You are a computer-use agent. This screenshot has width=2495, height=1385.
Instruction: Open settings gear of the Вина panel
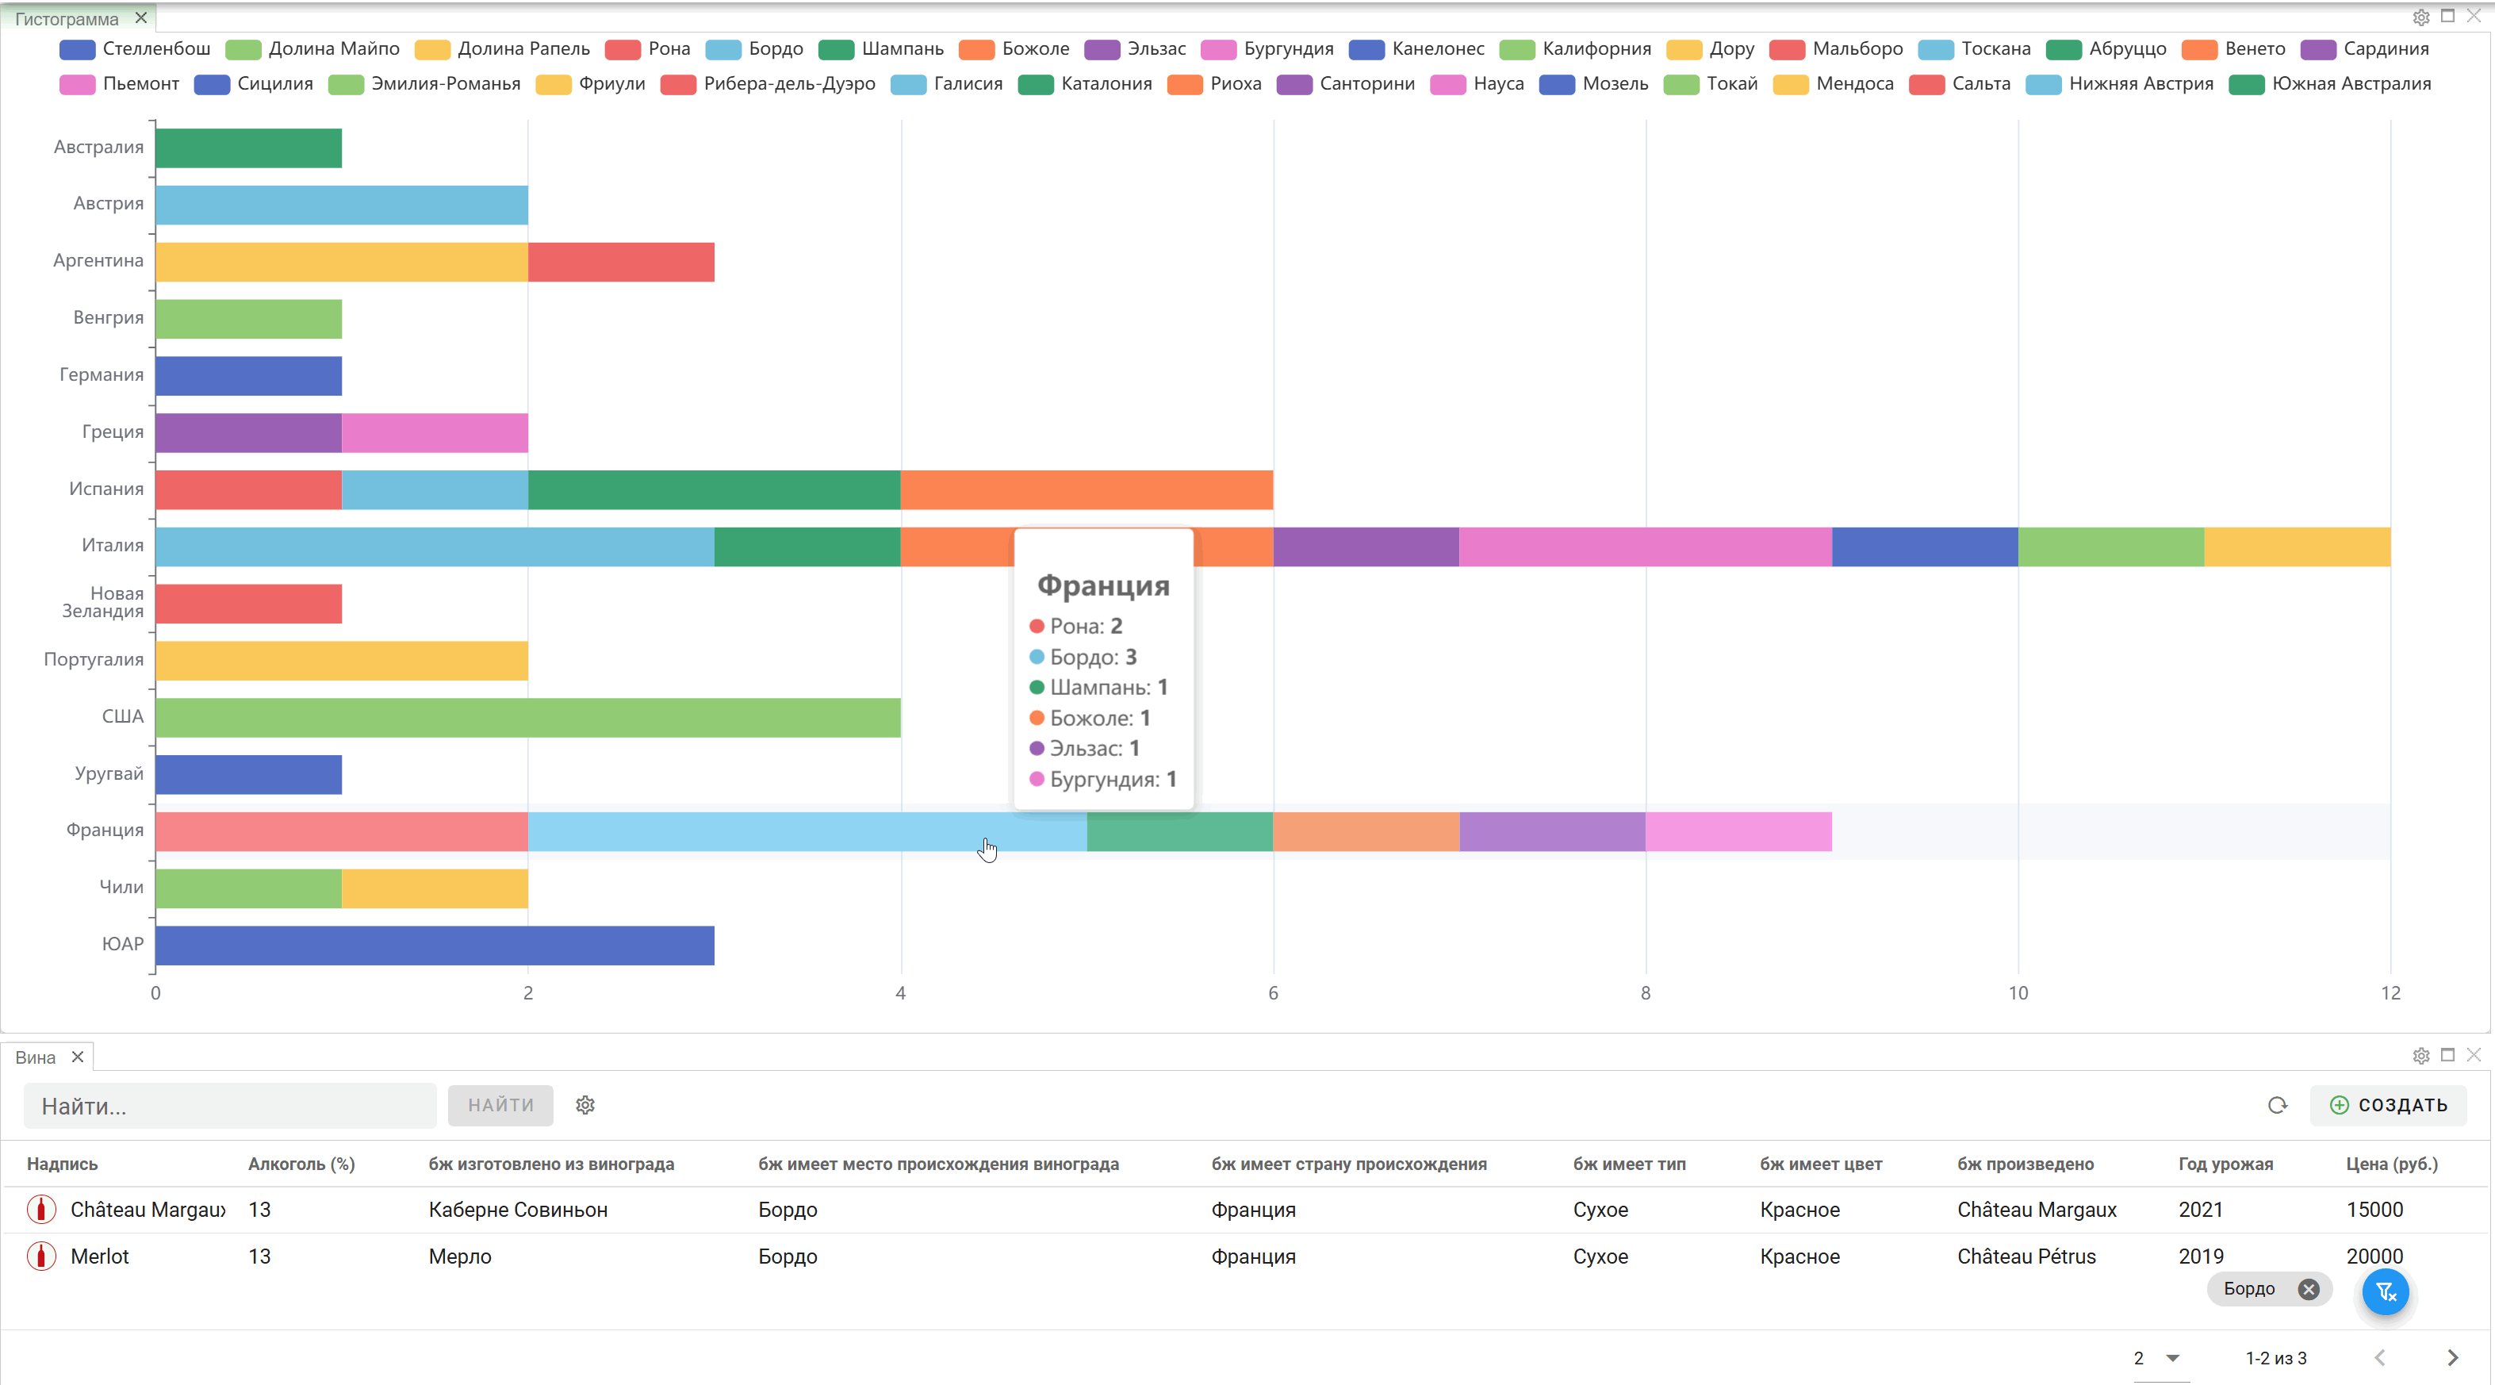[x=2420, y=1056]
